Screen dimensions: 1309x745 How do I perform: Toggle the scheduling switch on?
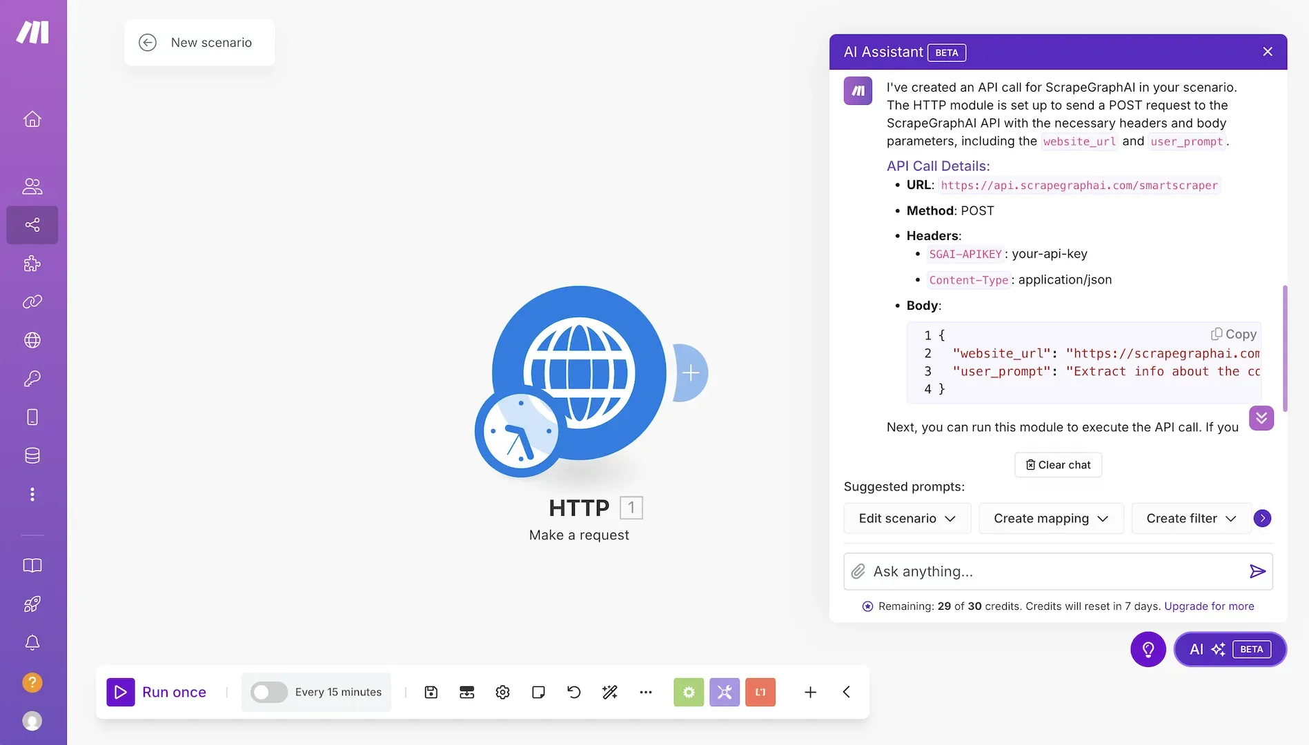pyautogui.click(x=269, y=692)
